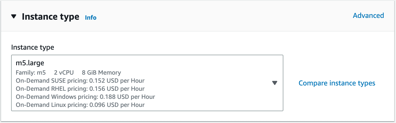Click the On-Demand RHEL pricing label

pyautogui.click(x=51, y=89)
